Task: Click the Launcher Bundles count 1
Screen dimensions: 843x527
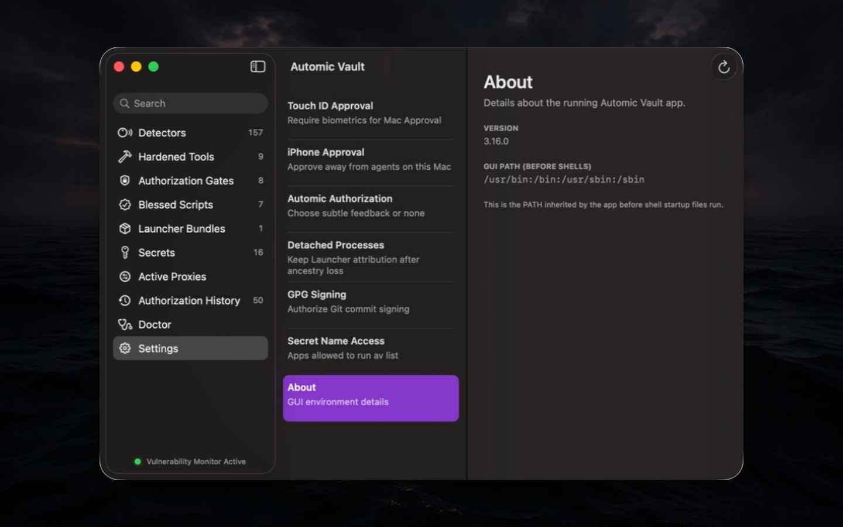Action: click(x=261, y=228)
